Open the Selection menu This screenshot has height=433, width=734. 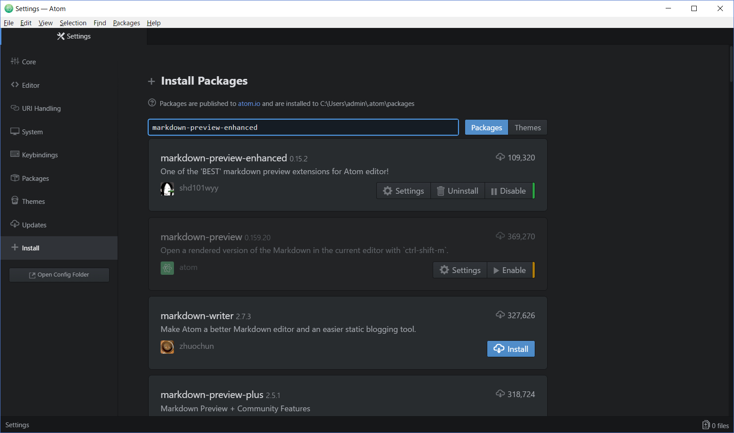(x=73, y=23)
